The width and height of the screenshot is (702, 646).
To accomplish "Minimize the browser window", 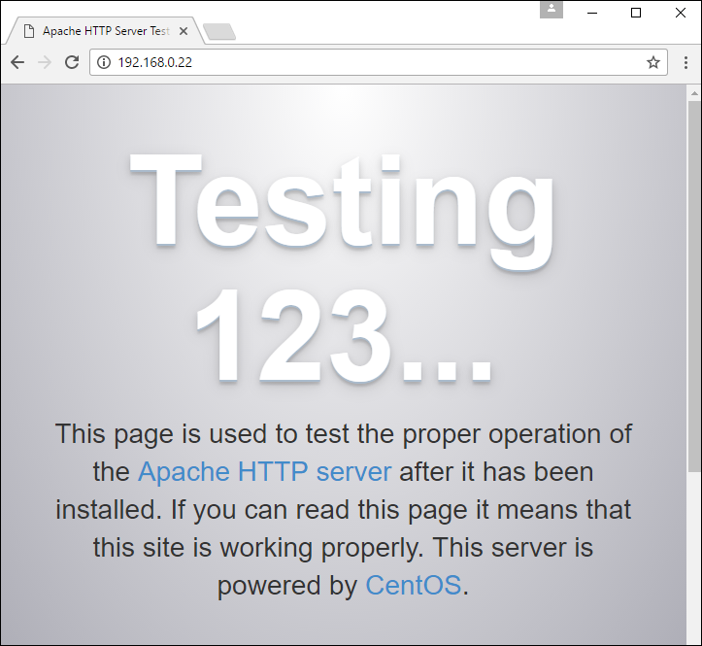I will [592, 13].
